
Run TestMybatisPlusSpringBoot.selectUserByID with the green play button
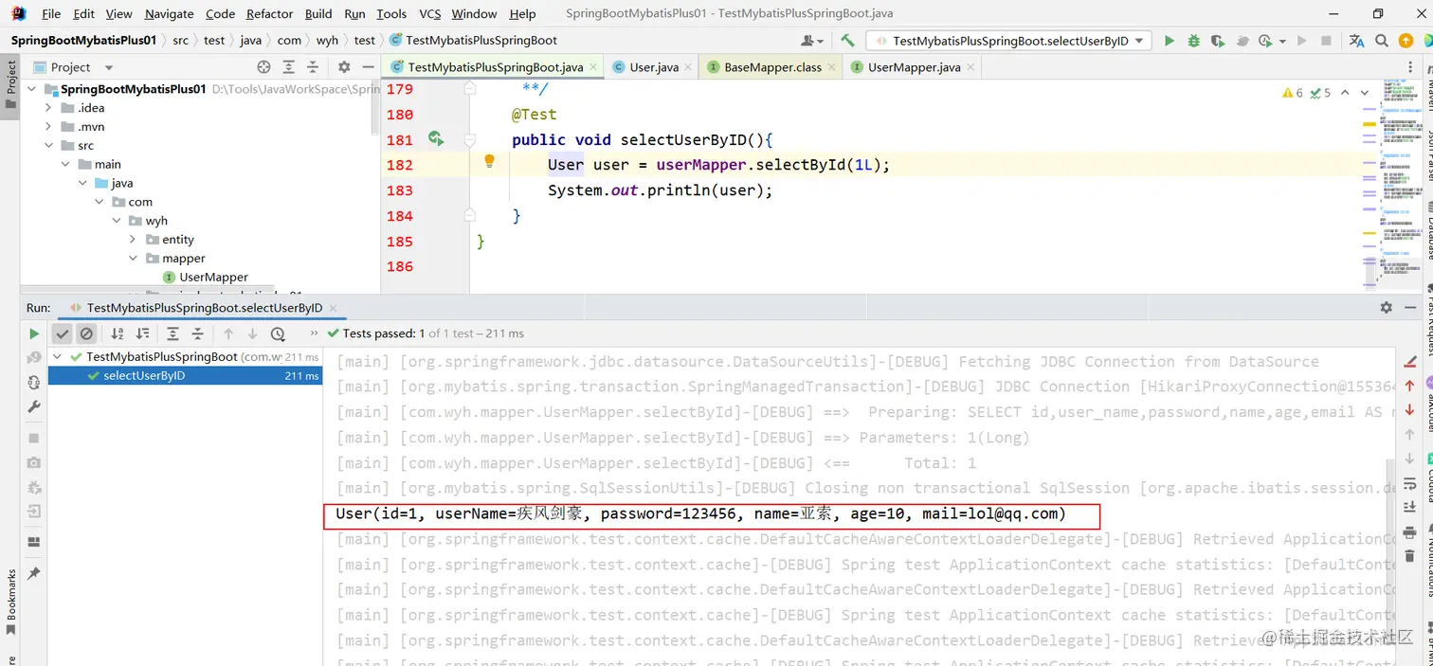(x=1170, y=41)
